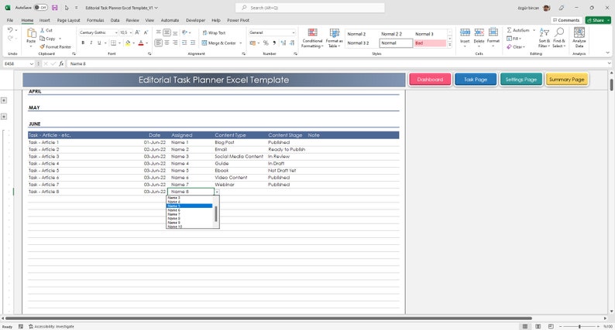This screenshot has height=330, width=615.
Task: Toggle the AutoSave switch
Action: tap(40, 8)
